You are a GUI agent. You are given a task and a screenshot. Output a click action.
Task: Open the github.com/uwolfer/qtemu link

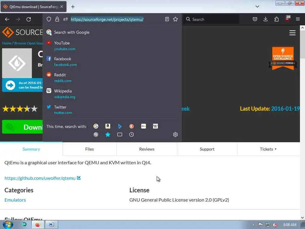pyautogui.click(x=40, y=178)
